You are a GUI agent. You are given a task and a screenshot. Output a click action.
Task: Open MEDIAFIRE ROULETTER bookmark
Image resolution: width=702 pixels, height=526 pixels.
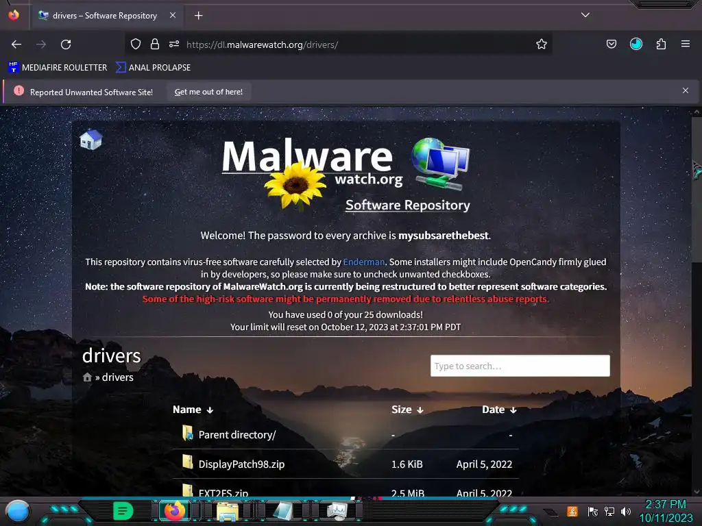coord(58,68)
